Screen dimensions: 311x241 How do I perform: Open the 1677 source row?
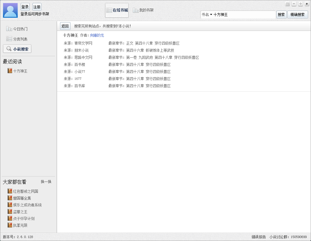117,79
